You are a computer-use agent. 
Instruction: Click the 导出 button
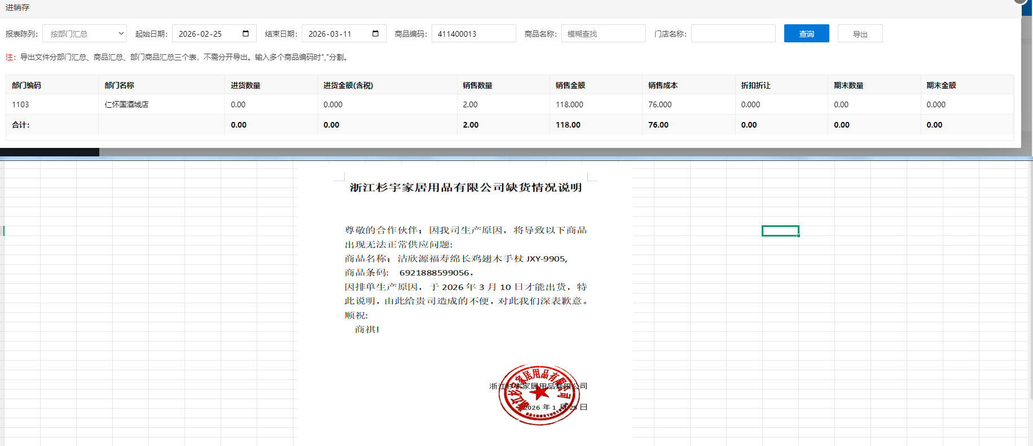(x=860, y=34)
